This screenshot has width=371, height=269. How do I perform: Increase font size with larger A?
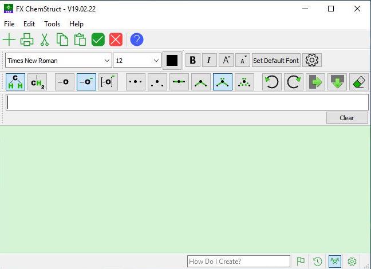click(226, 60)
